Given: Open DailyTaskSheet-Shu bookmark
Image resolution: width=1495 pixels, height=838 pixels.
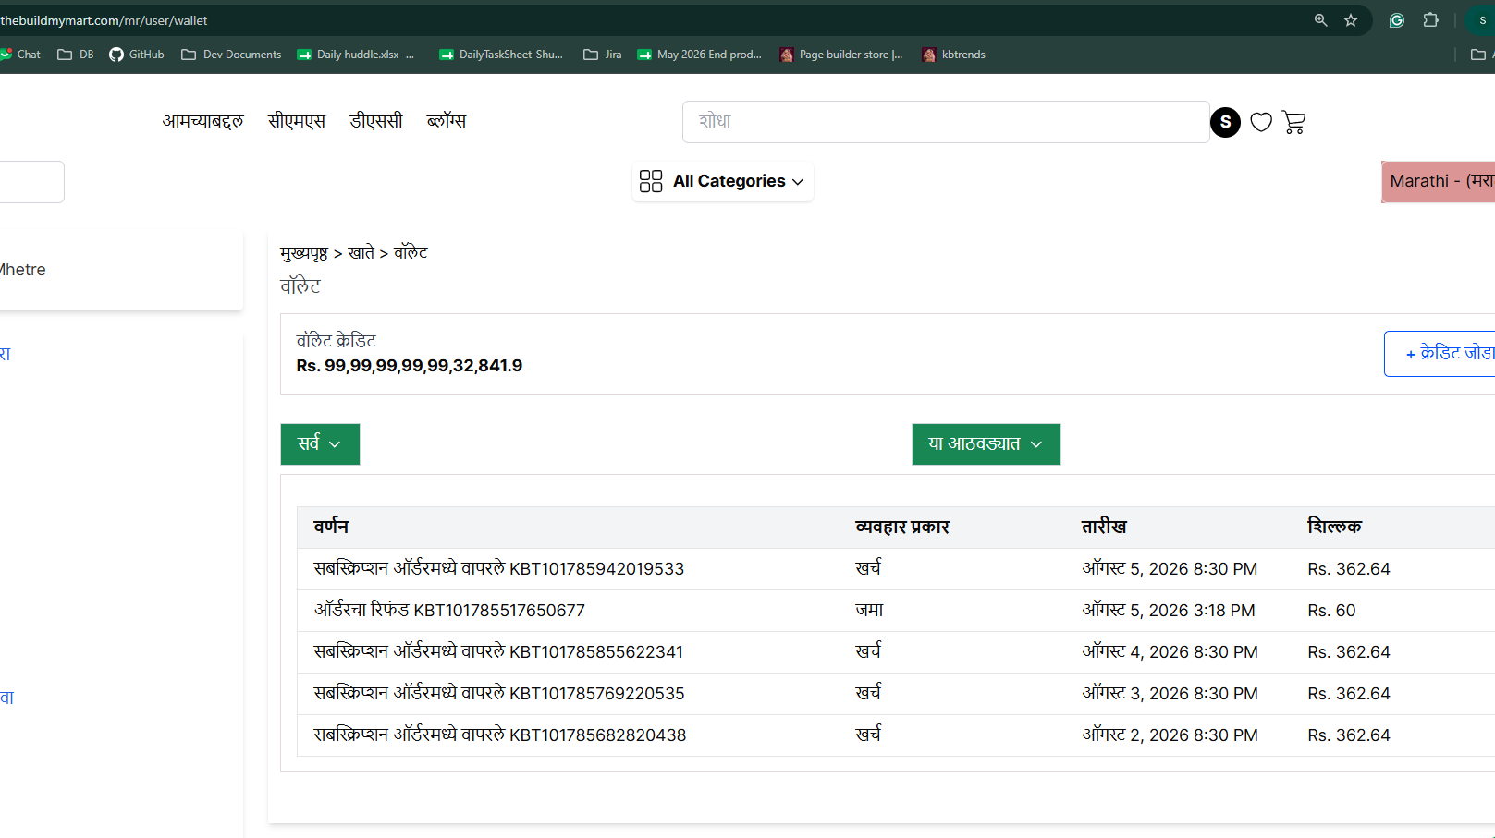Looking at the screenshot, I should click(501, 55).
